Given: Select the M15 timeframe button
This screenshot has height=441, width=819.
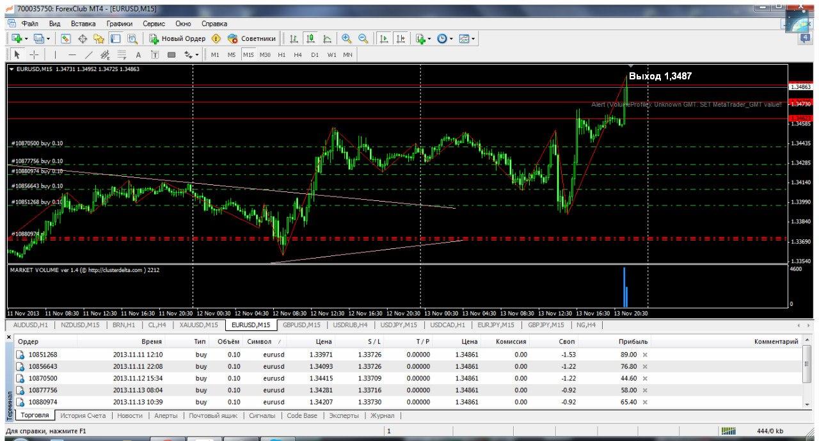Looking at the screenshot, I should (x=248, y=54).
